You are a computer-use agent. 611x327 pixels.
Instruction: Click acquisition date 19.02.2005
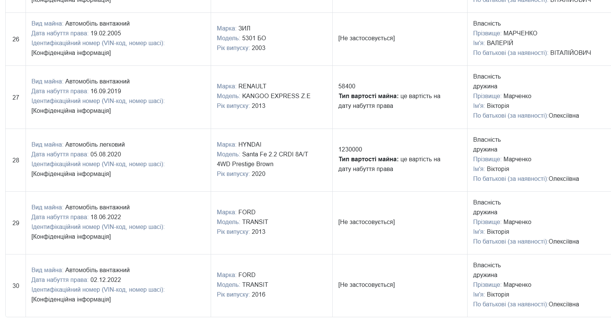pyautogui.click(x=106, y=33)
